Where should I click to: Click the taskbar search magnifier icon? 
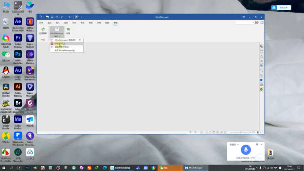(x=11, y=168)
